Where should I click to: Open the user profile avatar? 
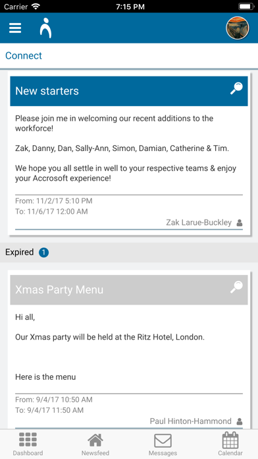tap(237, 28)
